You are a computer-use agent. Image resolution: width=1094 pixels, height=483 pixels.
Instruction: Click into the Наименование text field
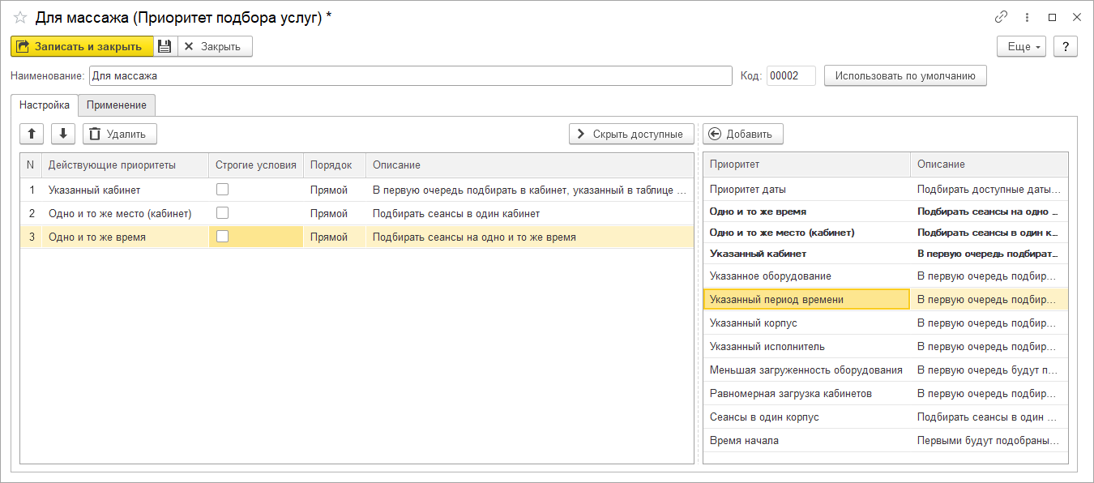pyautogui.click(x=410, y=75)
